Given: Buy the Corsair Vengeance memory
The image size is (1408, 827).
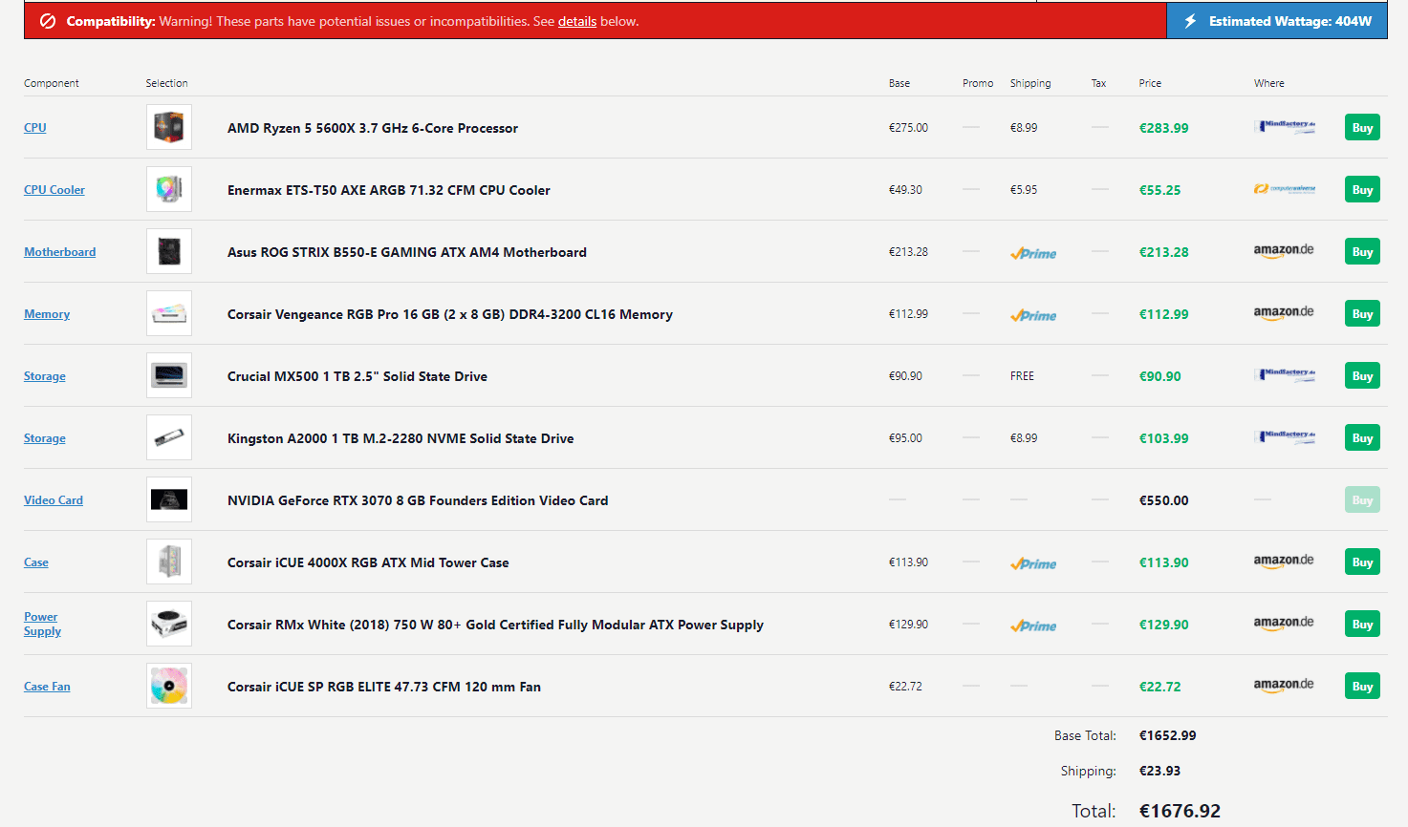Looking at the screenshot, I should [1362, 314].
